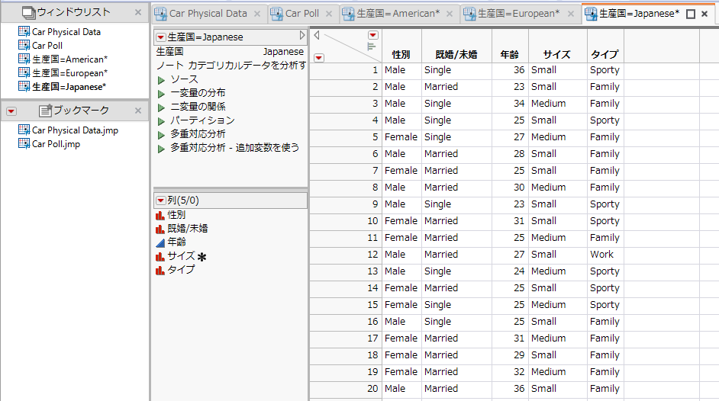Select タイプ in the columns list
This screenshot has height=401, width=719.
point(181,270)
